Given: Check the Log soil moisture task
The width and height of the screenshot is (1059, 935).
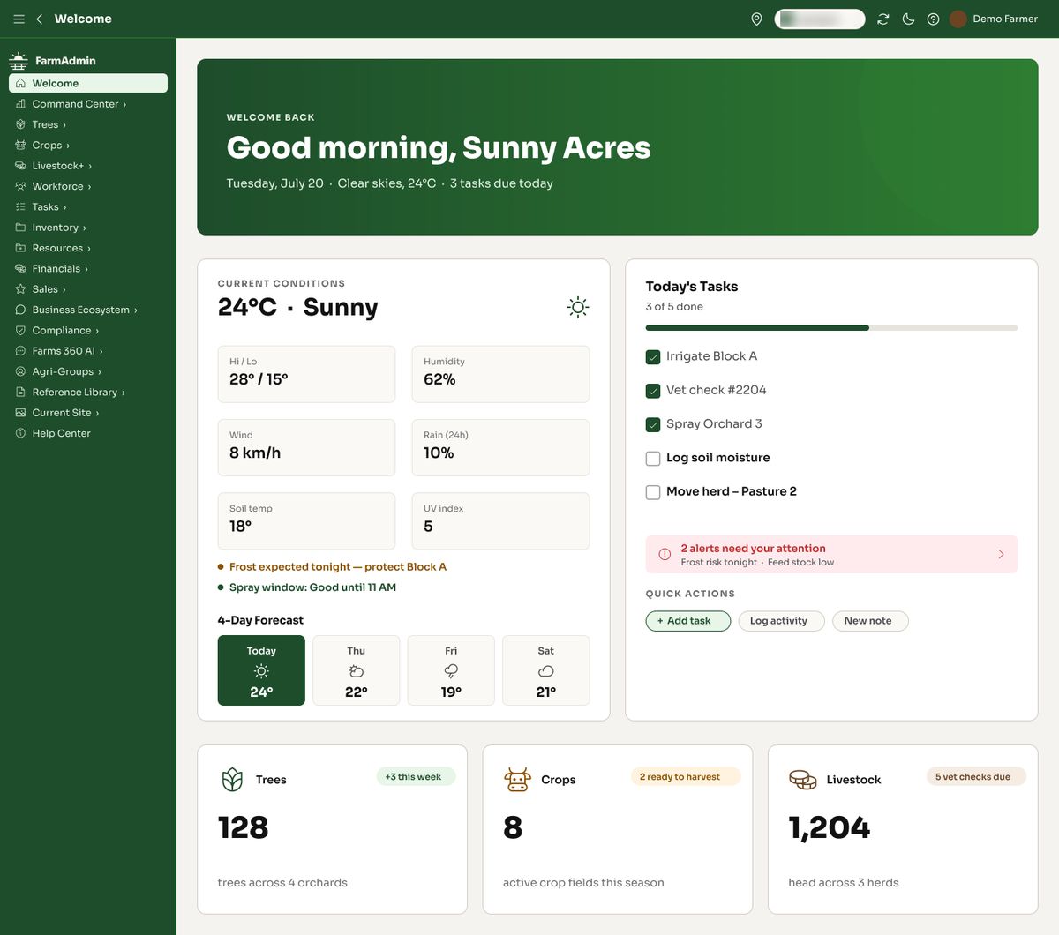Looking at the screenshot, I should point(653,459).
